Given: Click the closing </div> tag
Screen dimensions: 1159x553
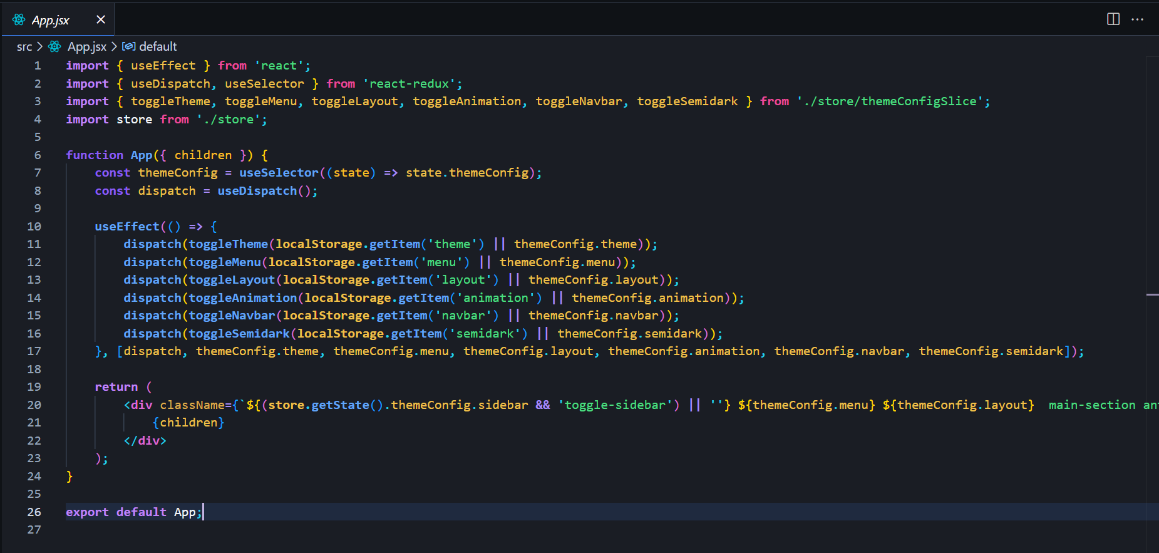Looking at the screenshot, I should pos(145,441).
